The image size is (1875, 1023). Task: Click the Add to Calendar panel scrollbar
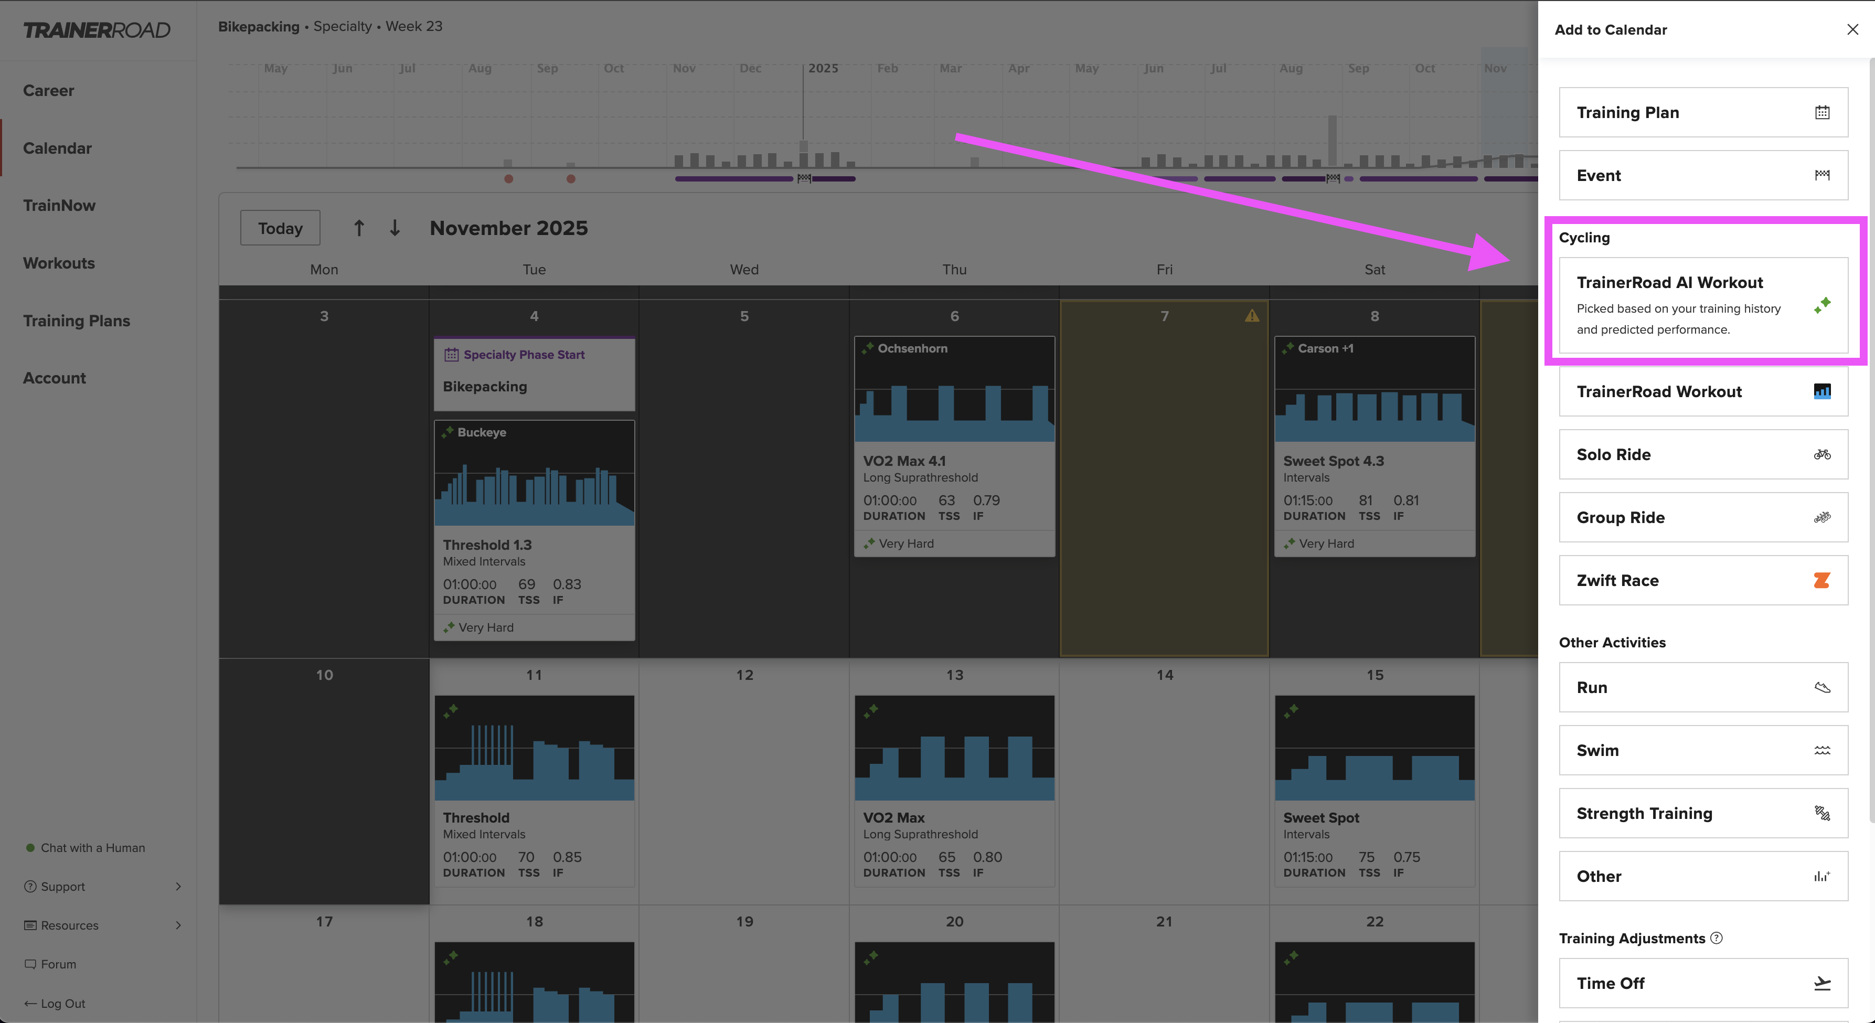(x=1871, y=441)
